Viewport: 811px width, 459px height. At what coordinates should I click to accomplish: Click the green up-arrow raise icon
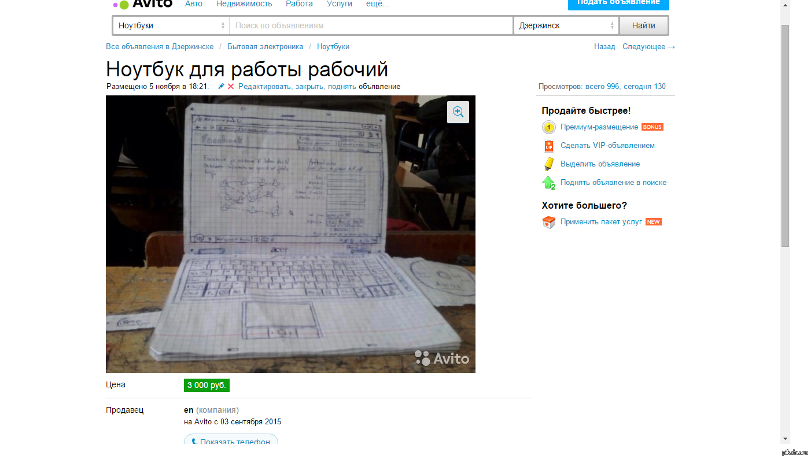coord(548,183)
